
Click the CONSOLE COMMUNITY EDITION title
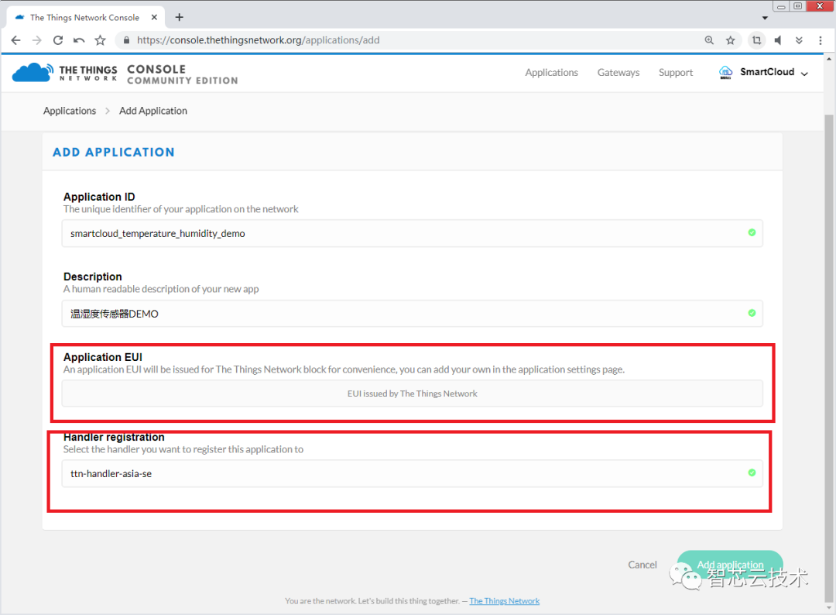(x=183, y=74)
